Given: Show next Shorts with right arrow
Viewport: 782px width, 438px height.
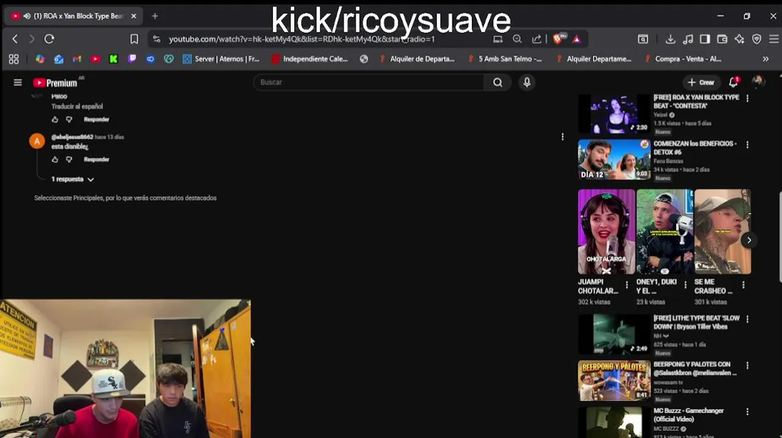Looking at the screenshot, I should (x=749, y=240).
